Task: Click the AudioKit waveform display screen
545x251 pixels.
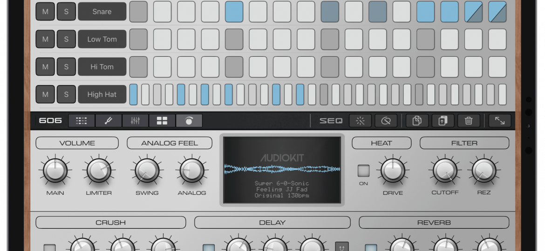Action: [x=282, y=170]
